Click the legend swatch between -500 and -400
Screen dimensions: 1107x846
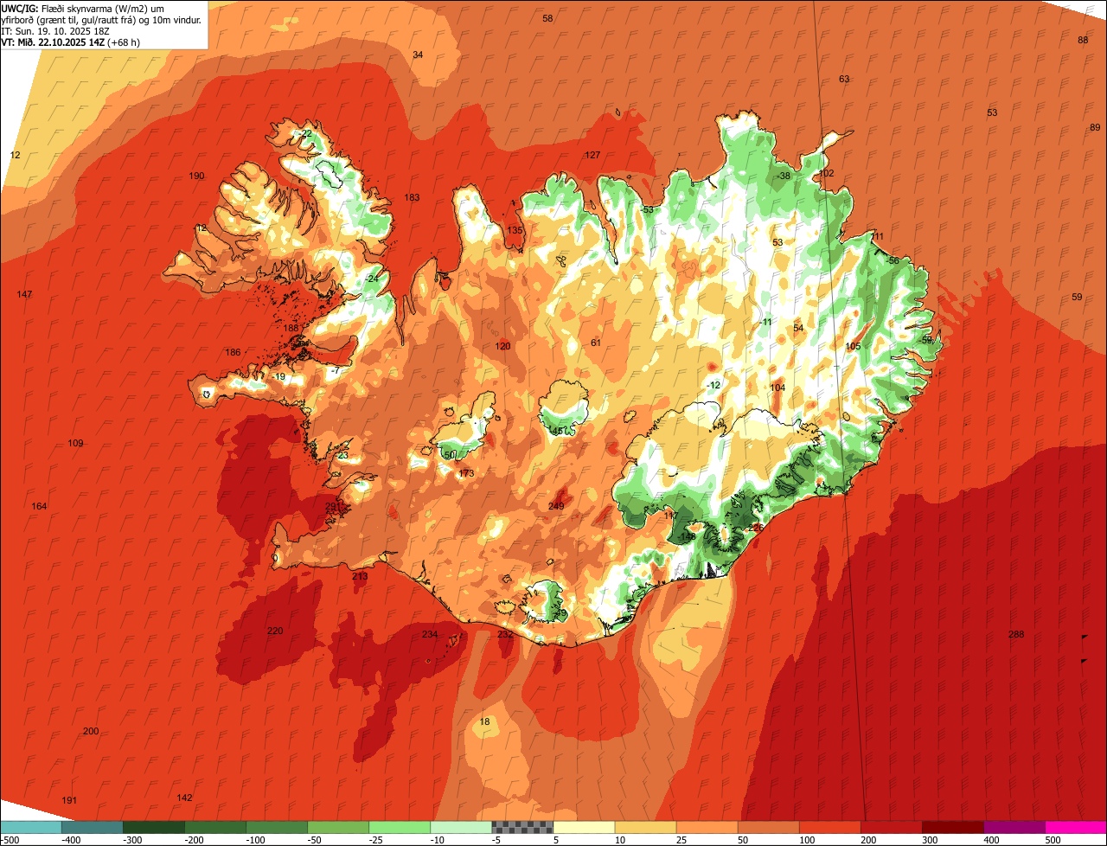tap(31, 827)
